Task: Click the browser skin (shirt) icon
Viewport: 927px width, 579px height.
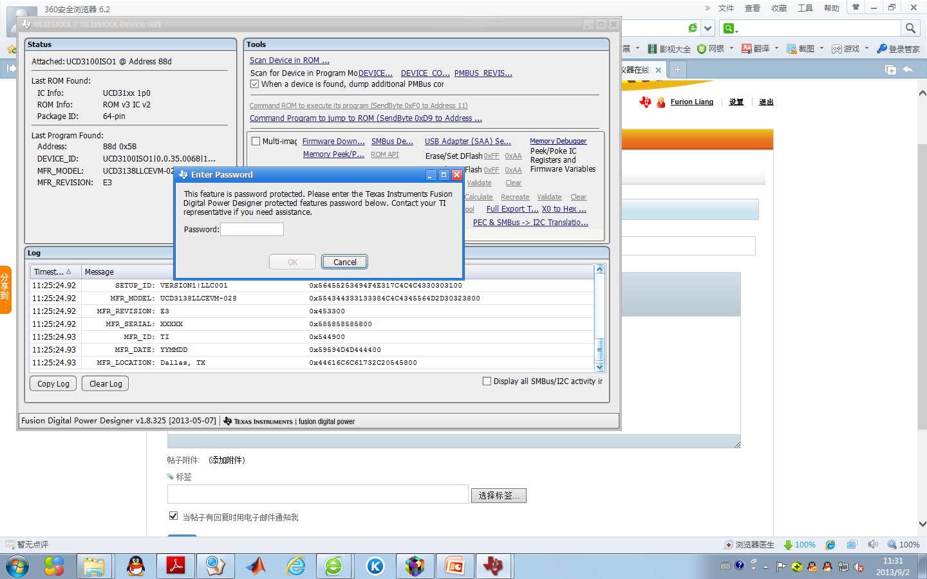Action: pyautogui.click(x=856, y=8)
